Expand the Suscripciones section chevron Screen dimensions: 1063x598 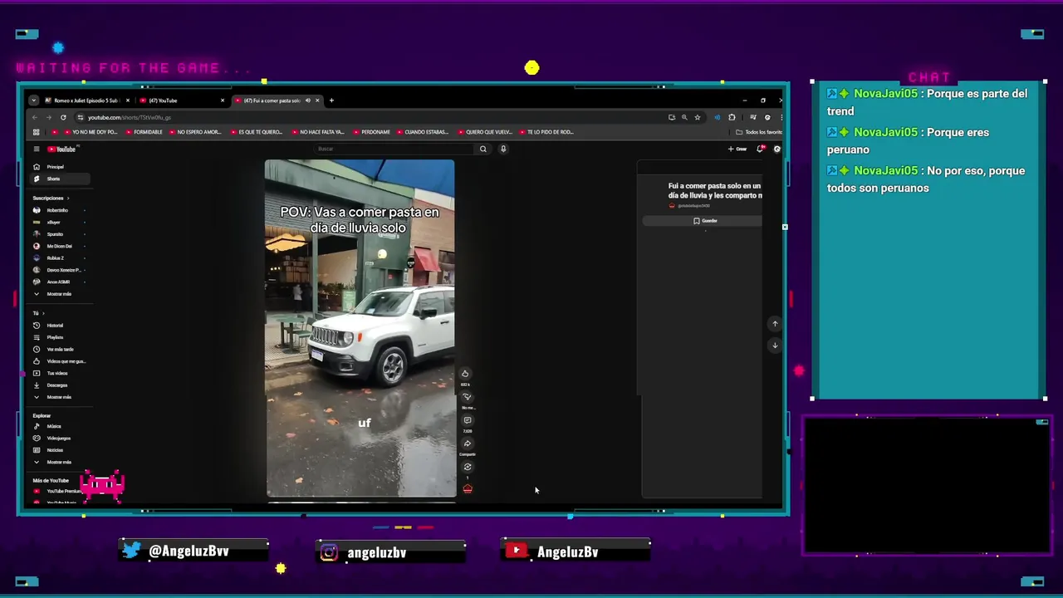coord(68,198)
